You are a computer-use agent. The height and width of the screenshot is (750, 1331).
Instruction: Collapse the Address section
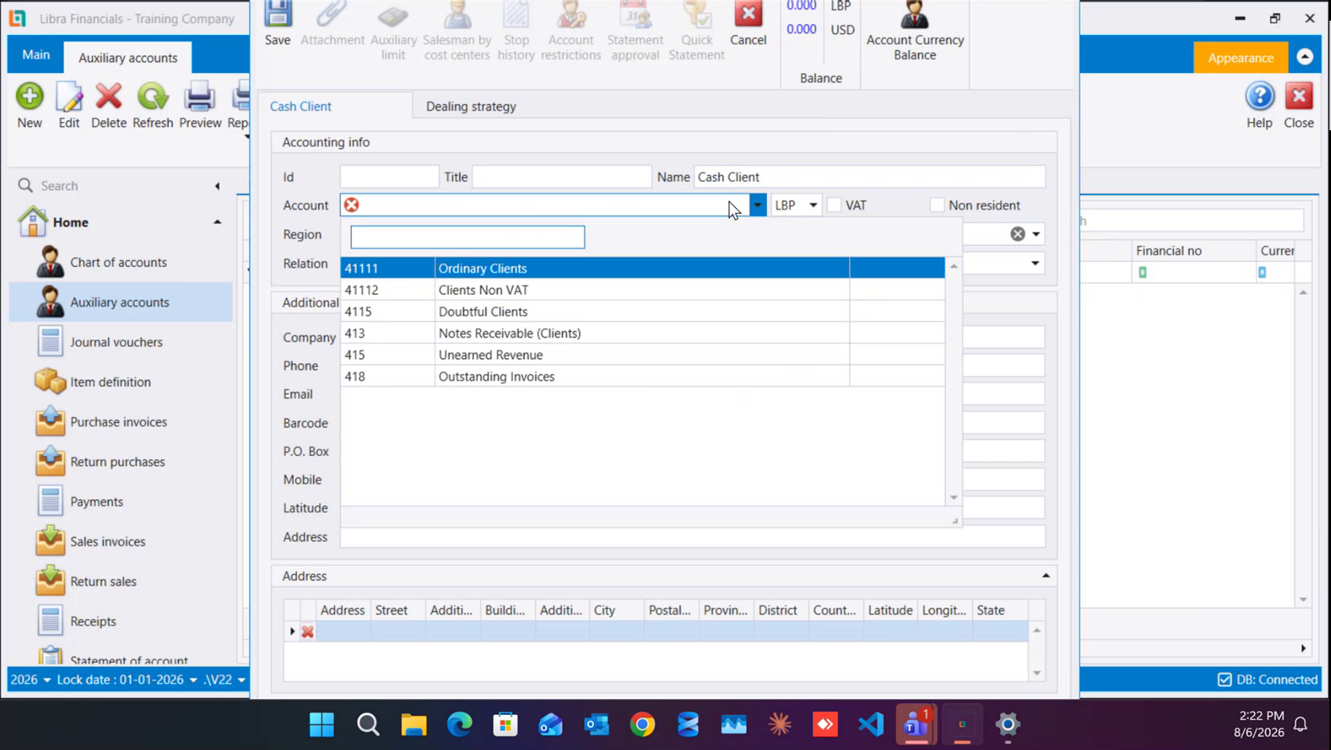click(1046, 575)
